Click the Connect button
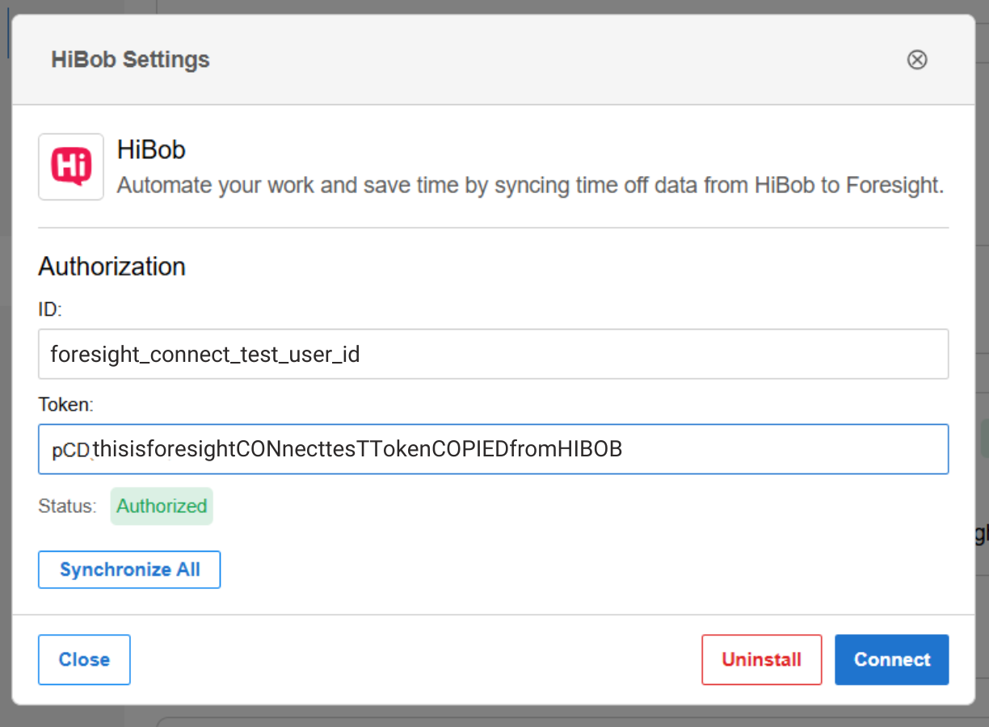This screenshot has height=727, width=989. pos(892,659)
